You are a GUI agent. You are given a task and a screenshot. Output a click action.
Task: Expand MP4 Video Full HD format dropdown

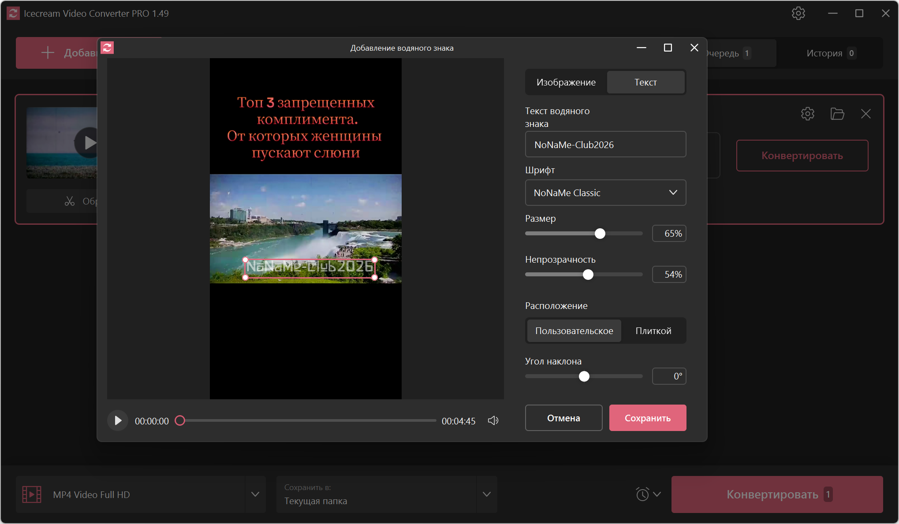[255, 494]
